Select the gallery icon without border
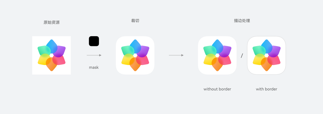Viewport: 323px width, 114px height. (x=217, y=55)
